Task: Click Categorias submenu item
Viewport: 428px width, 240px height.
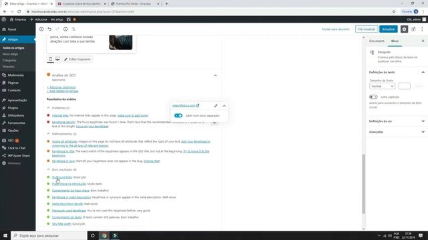Action: click(x=9, y=61)
